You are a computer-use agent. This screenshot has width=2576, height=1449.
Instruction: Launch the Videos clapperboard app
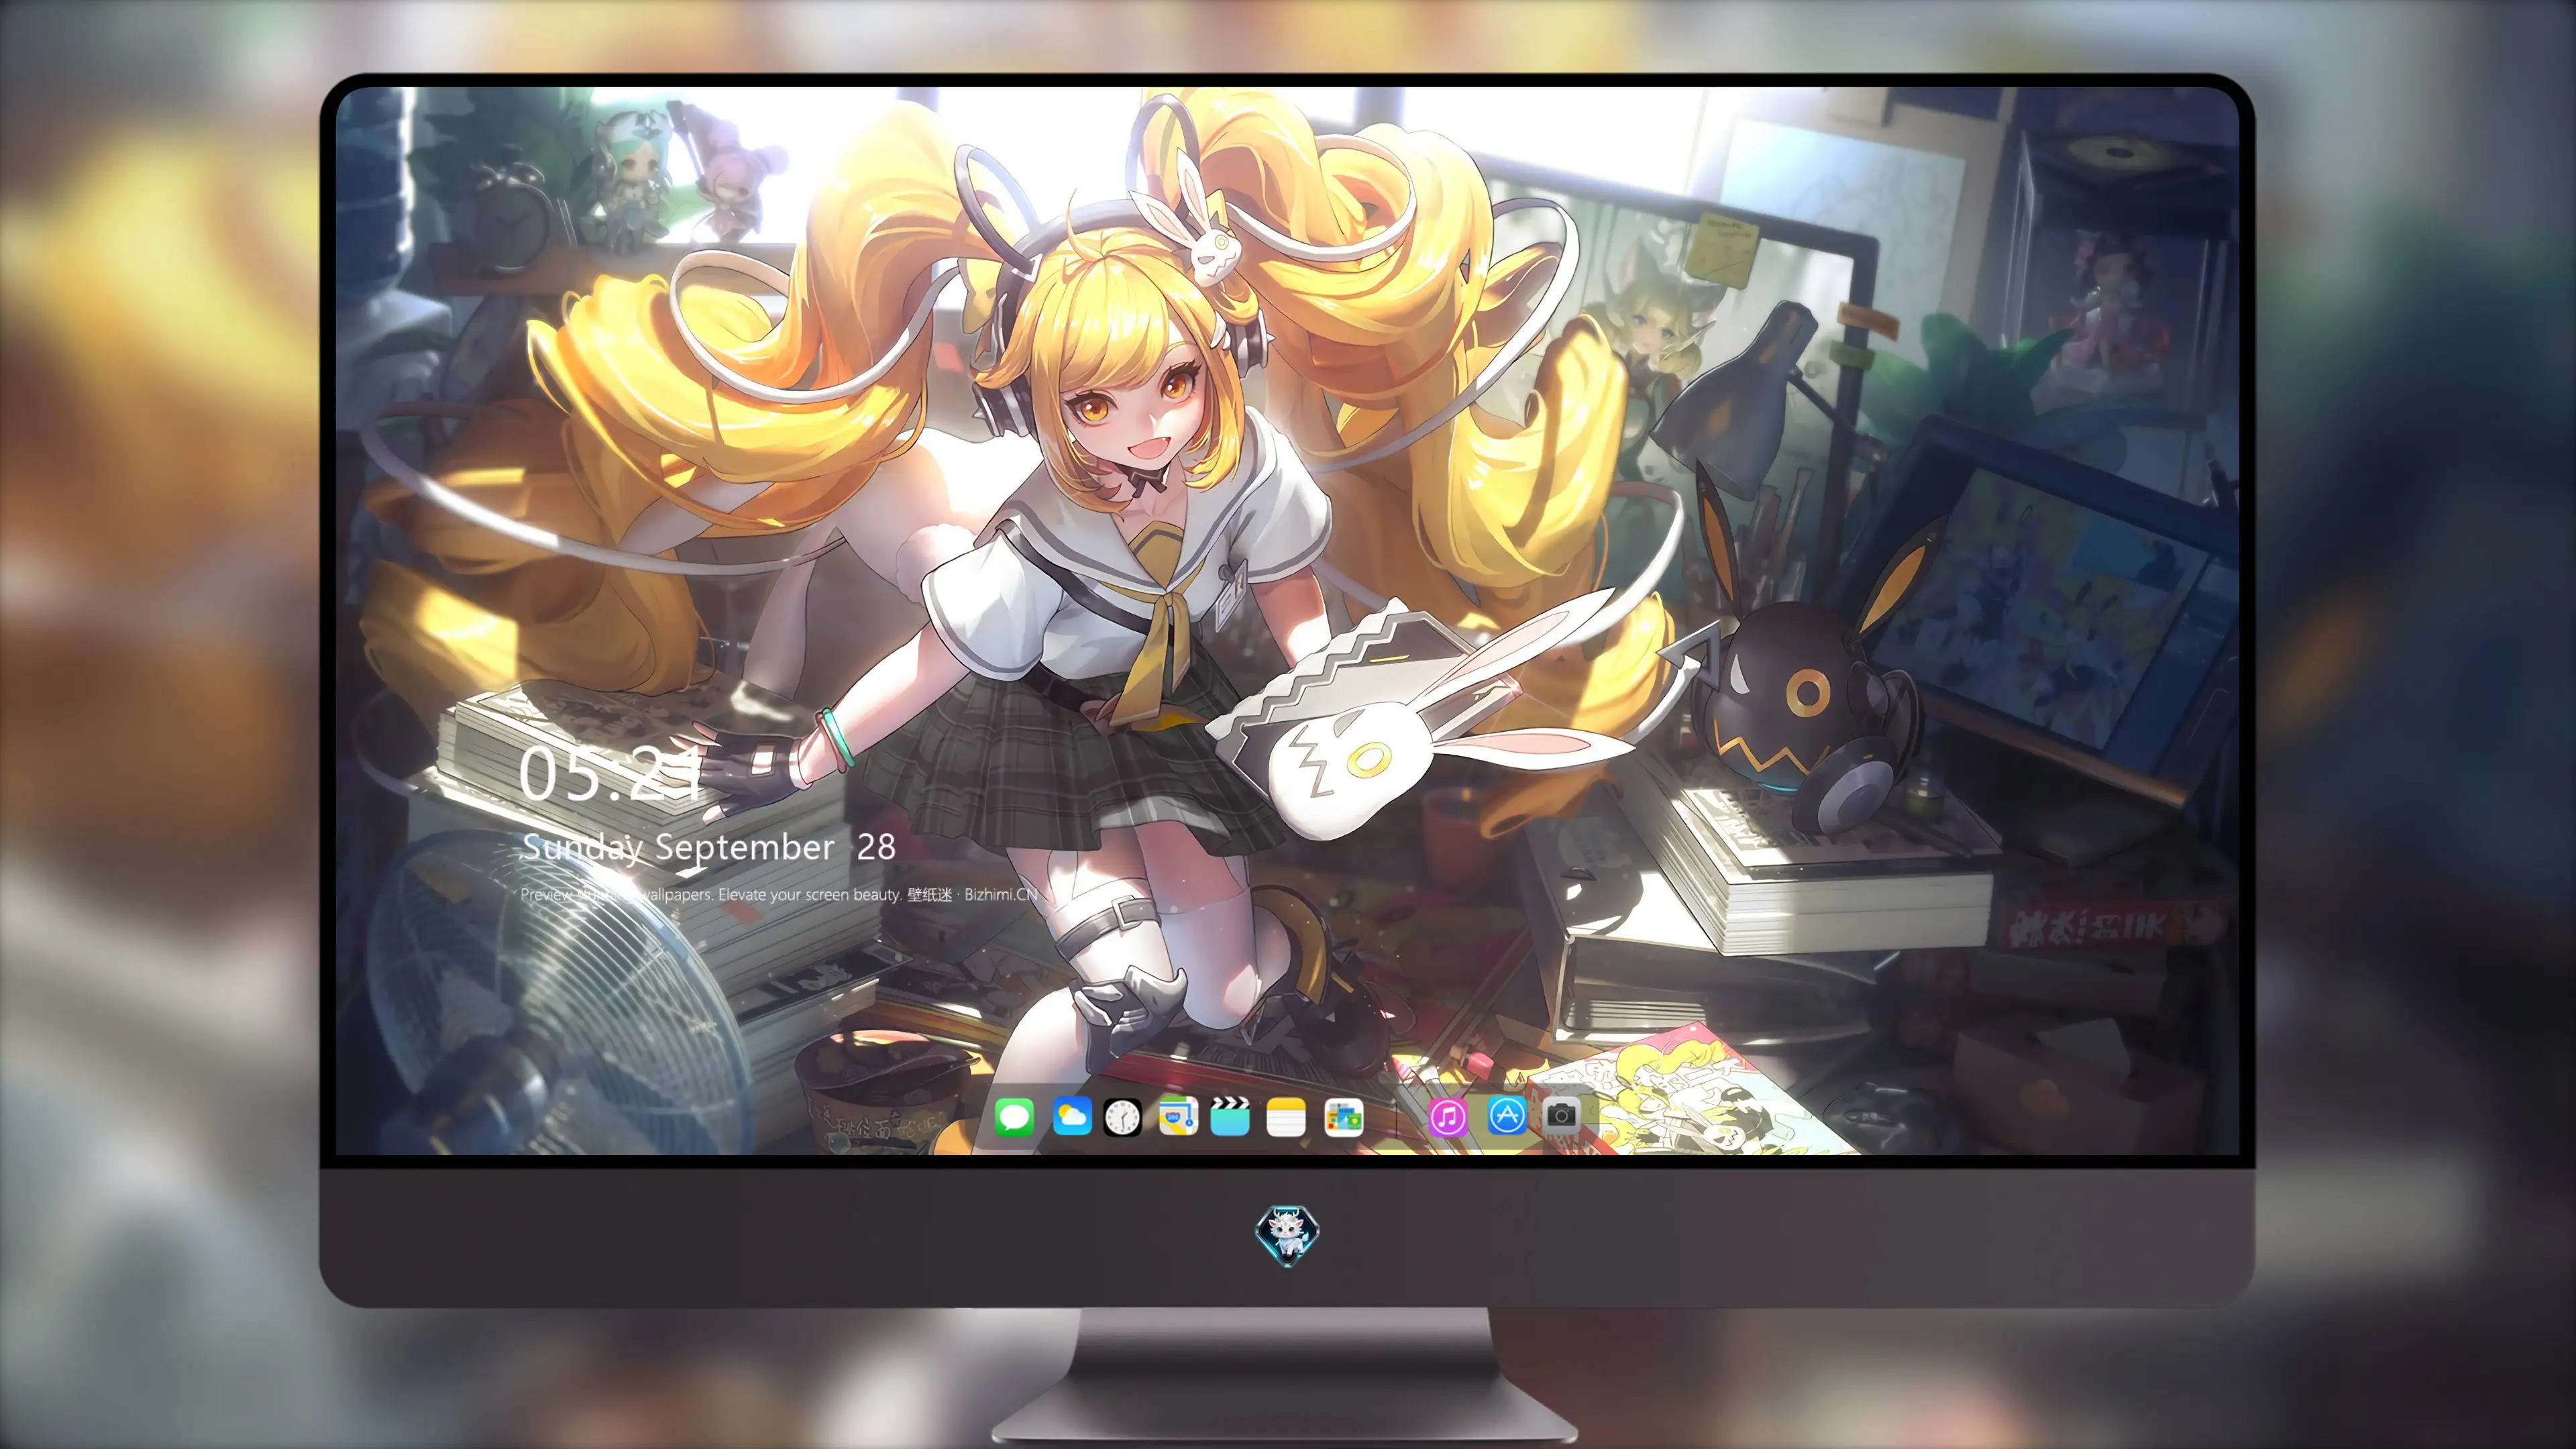click(x=1230, y=1117)
